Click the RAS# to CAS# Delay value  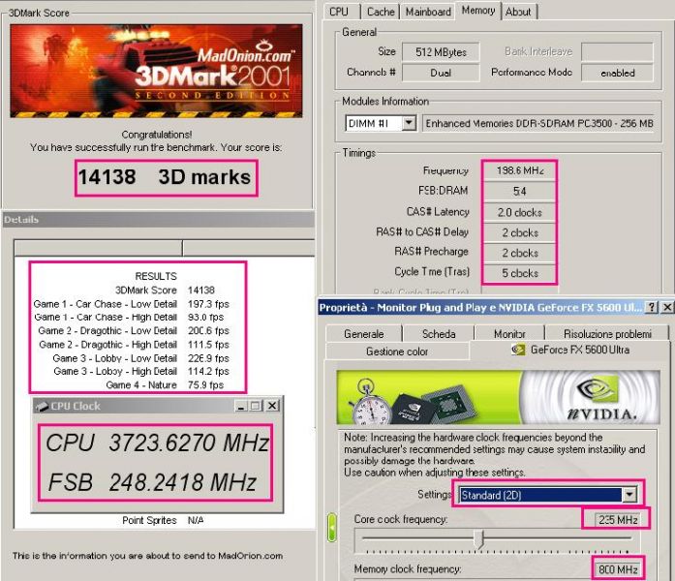(x=520, y=232)
